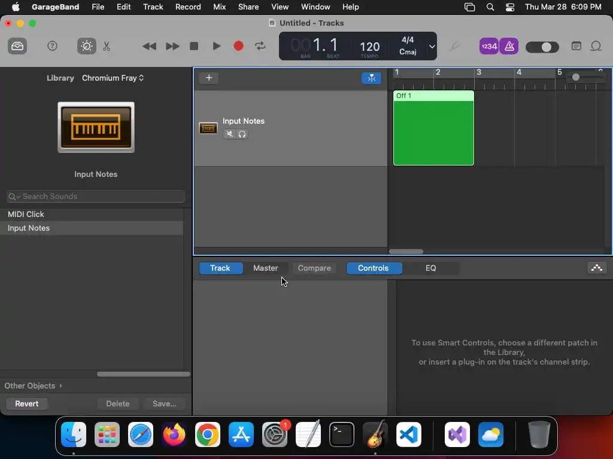Click the tempo value 120

tap(369, 47)
